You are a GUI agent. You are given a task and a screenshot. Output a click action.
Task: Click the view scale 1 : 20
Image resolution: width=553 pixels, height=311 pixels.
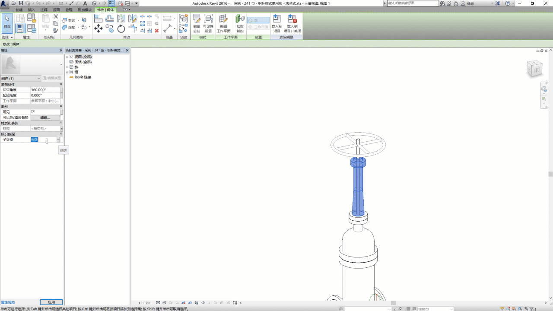(144, 303)
